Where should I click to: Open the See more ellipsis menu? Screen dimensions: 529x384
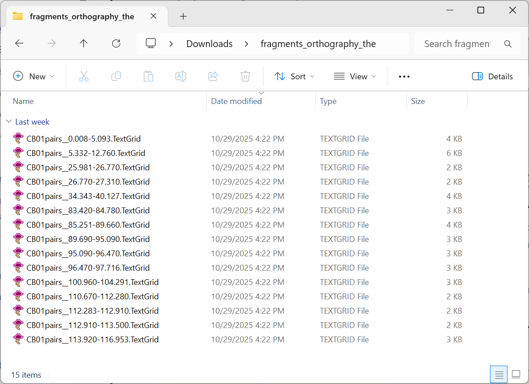click(404, 77)
